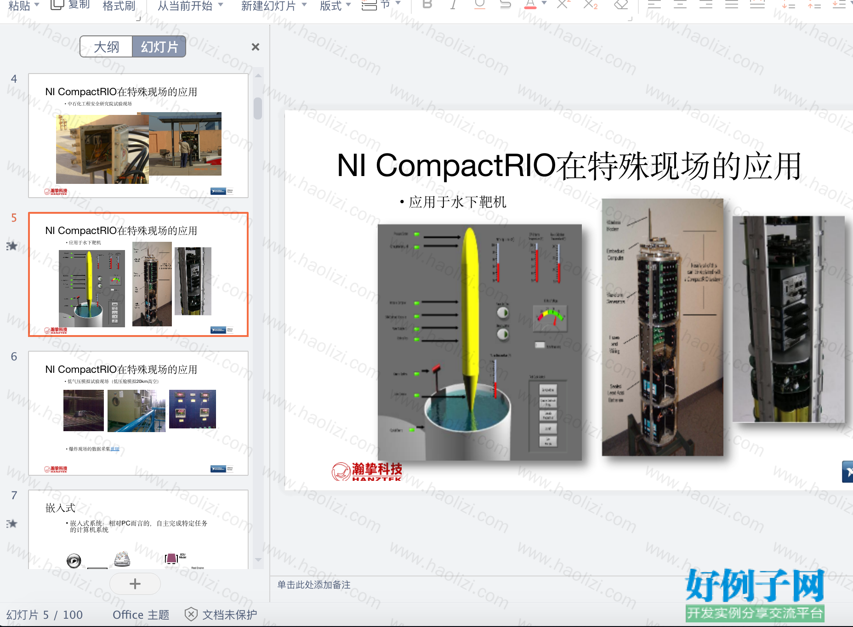853x627 pixels.
Task: Select slide 5 thumbnail
Action: 138,274
